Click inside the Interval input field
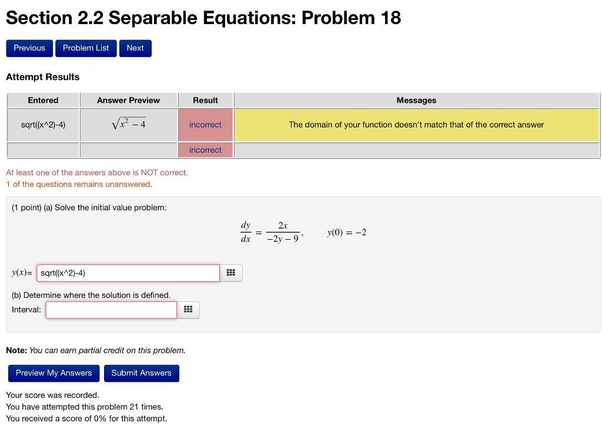 111,310
